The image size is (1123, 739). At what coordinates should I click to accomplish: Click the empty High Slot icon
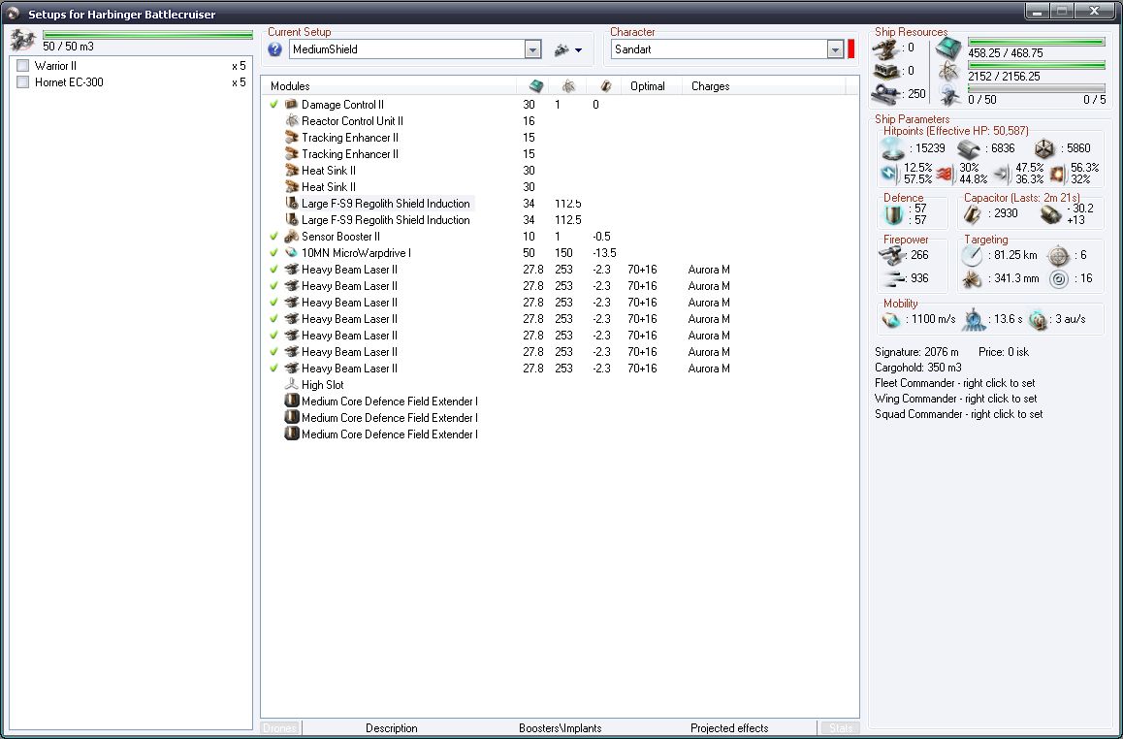[x=292, y=385]
